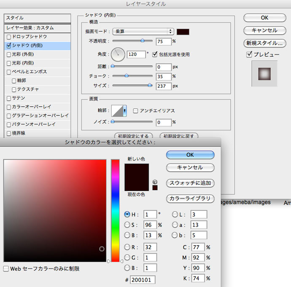Select ベベルとエンボス in styles list
This screenshot has width=291, height=287.
click(x=9, y=72)
